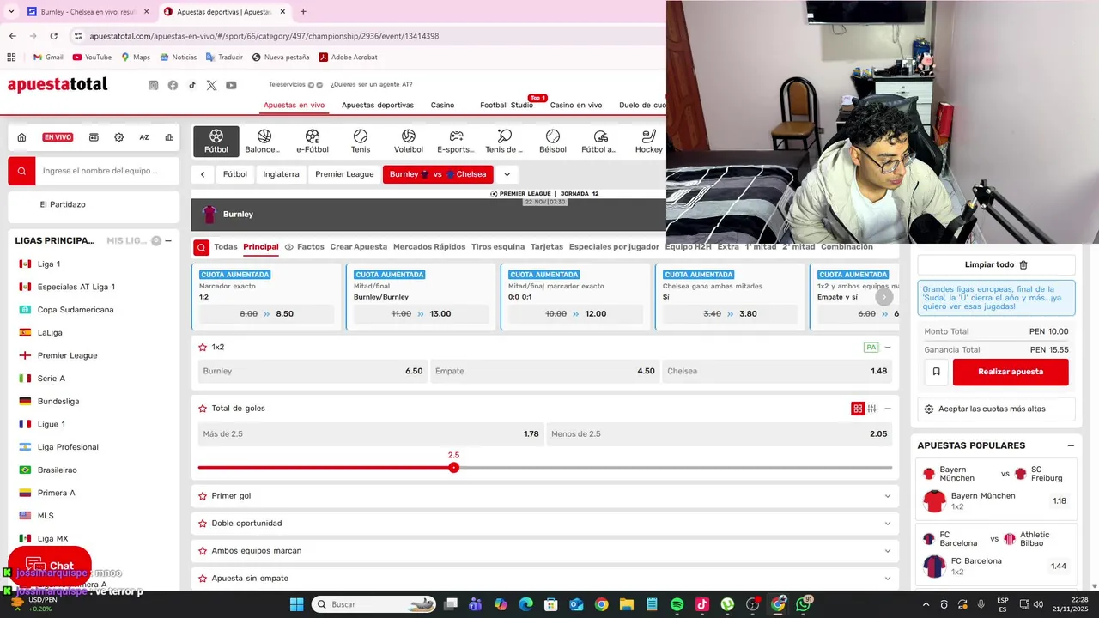Open apuestatotal YouTube icon
Viewport: 1099px width, 618px height.
click(231, 85)
